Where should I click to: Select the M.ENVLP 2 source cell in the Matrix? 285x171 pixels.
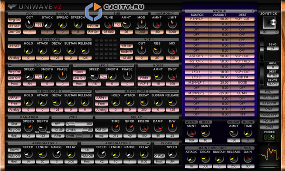tap(196, 93)
